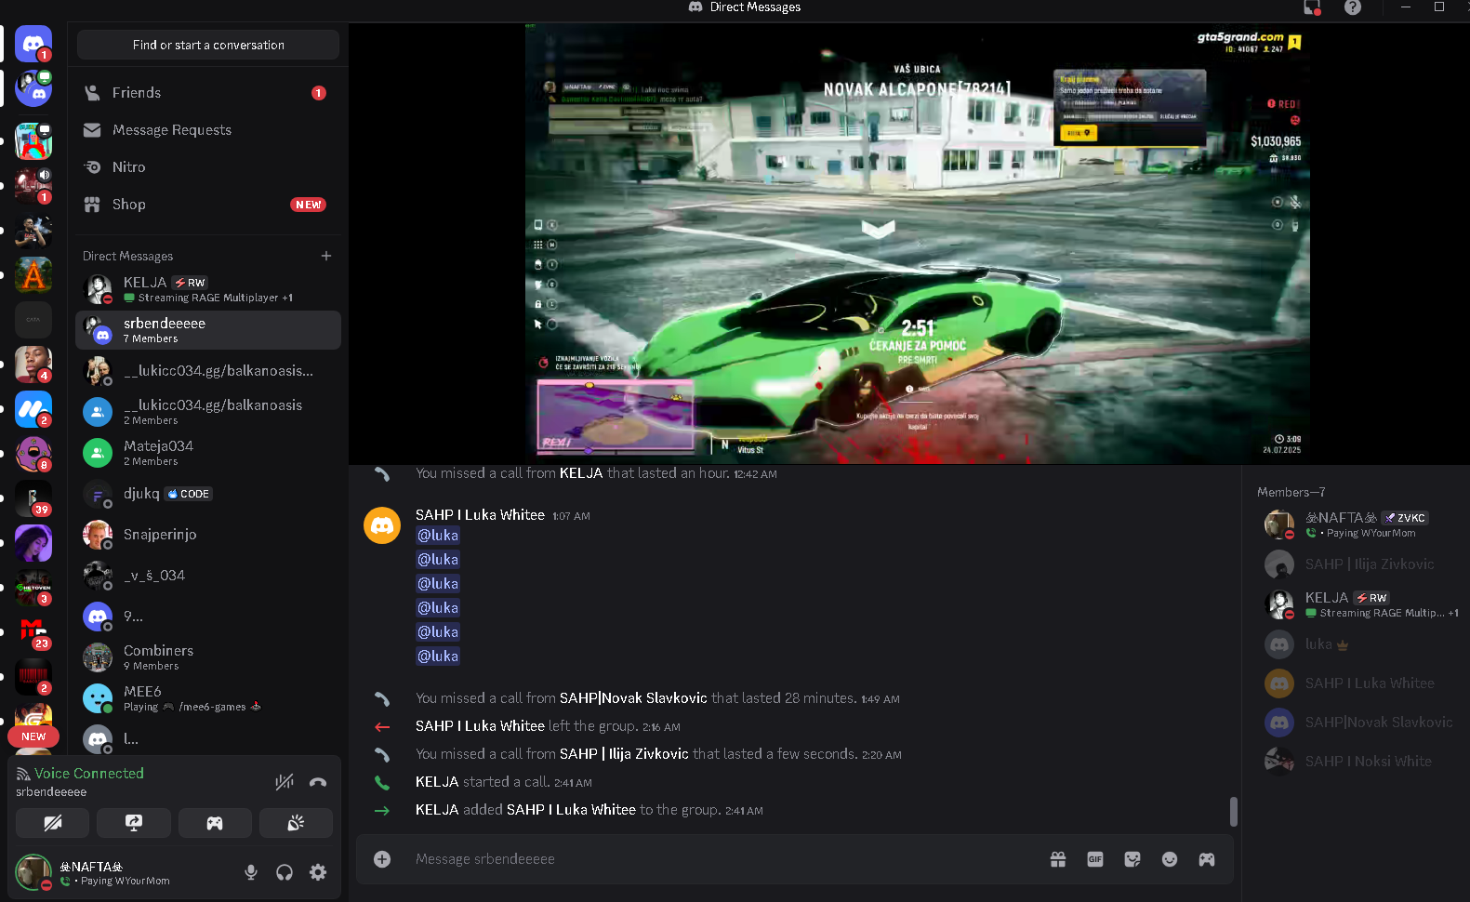The image size is (1470, 902).
Task: Open server with blue logo, badge 2
Action: pyautogui.click(x=33, y=409)
